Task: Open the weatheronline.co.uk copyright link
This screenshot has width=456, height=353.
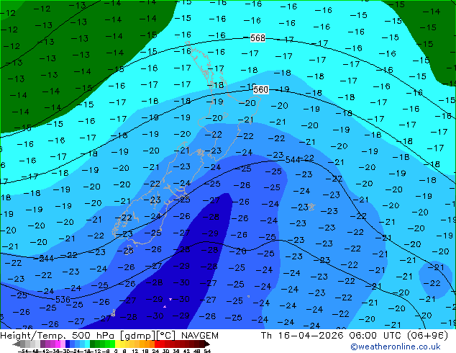Action: [396, 347]
